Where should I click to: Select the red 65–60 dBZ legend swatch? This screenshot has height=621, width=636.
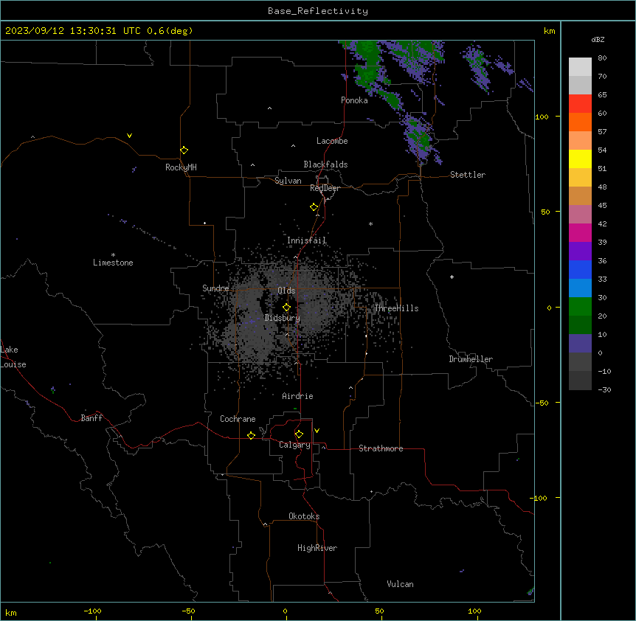[x=580, y=104]
